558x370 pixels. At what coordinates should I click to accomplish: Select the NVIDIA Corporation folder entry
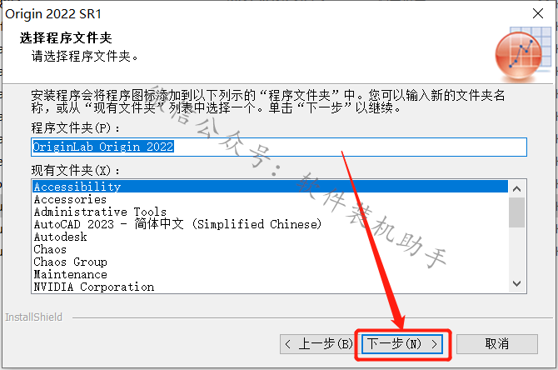coord(271,287)
